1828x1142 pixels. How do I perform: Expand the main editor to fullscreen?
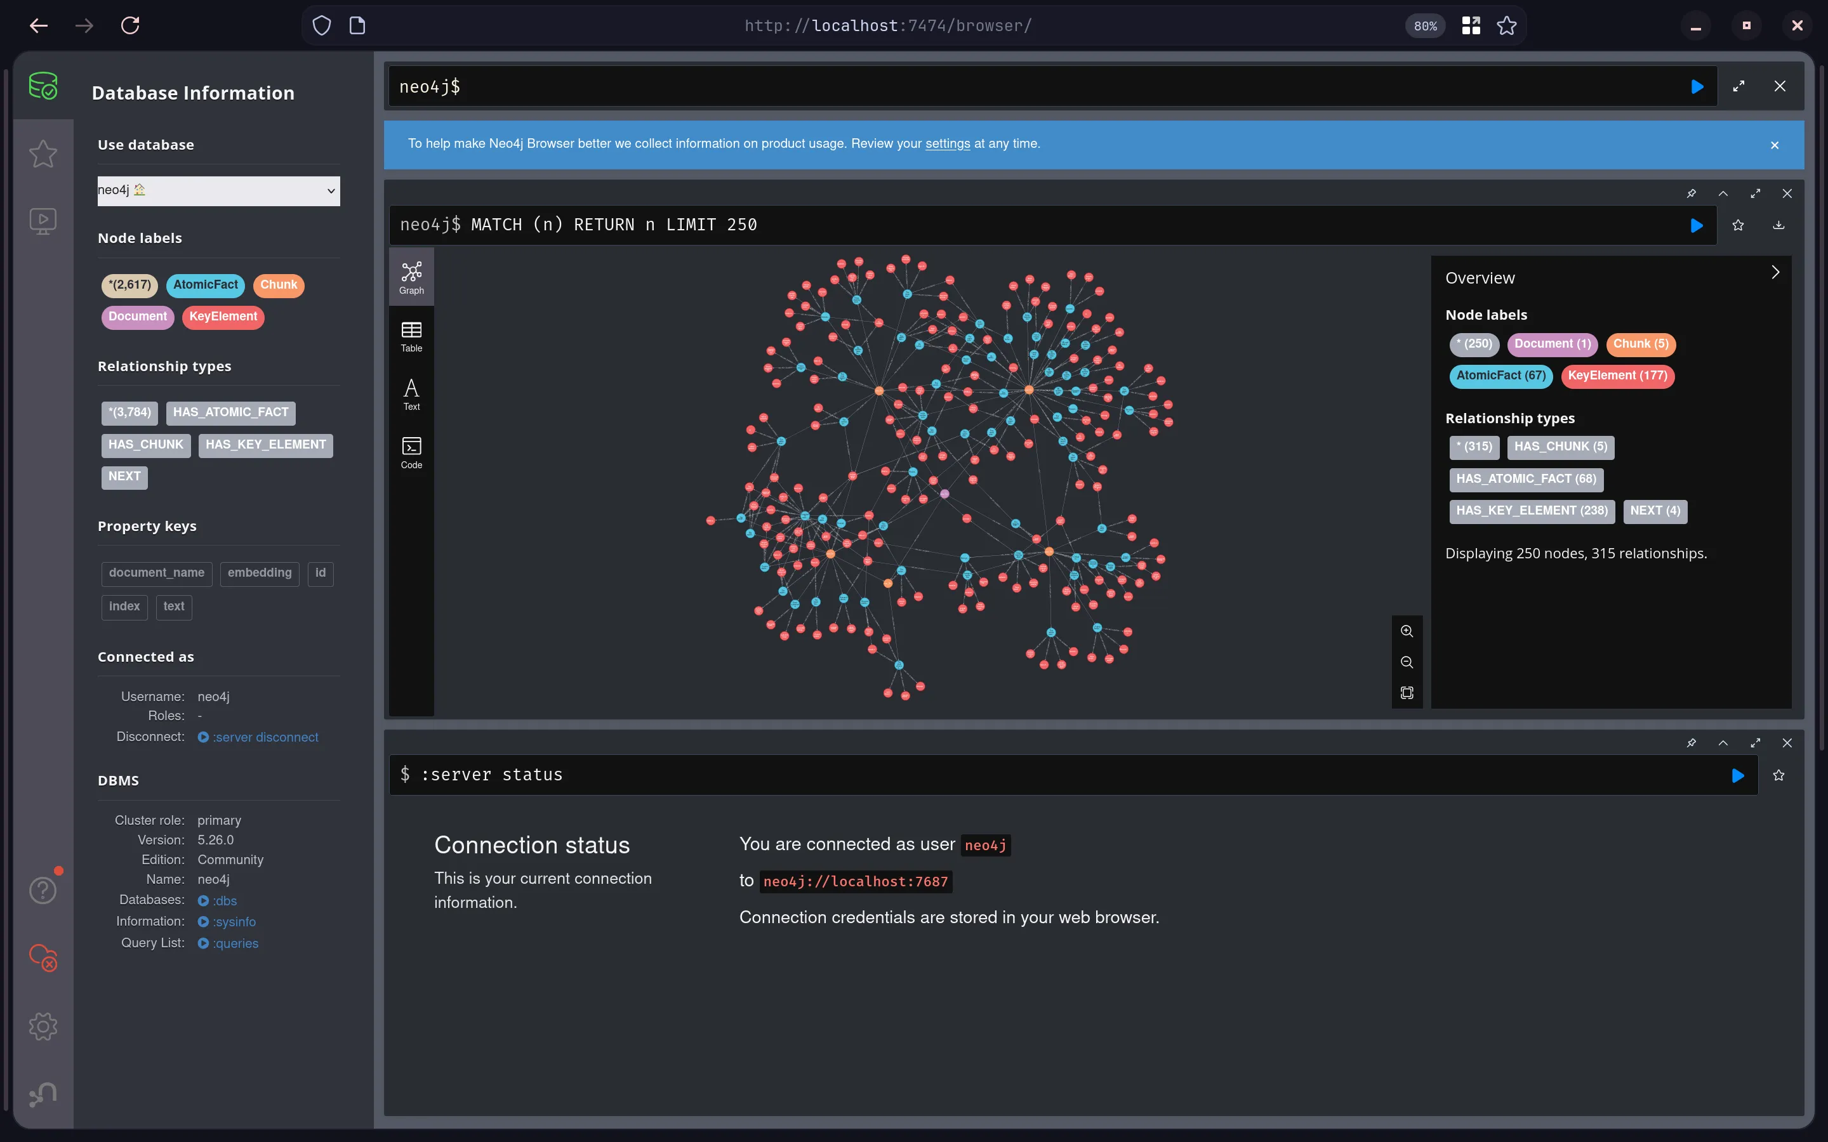click(1739, 87)
